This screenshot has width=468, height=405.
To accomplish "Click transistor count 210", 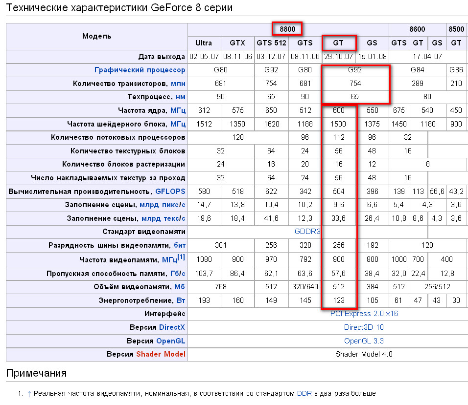I will pyautogui.click(x=456, y=84).
